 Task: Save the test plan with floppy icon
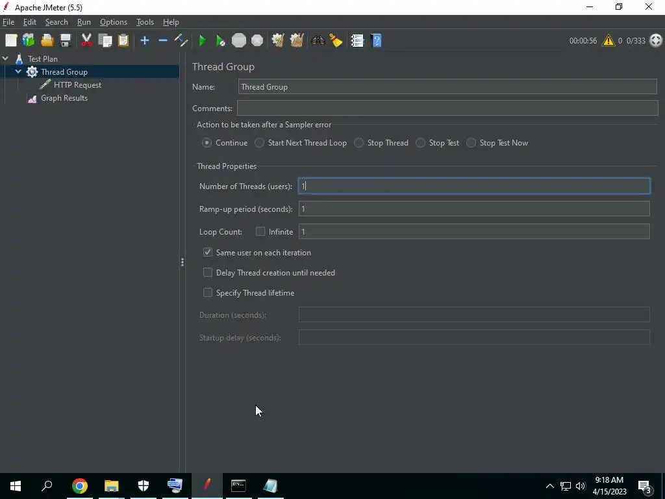click(66, 41)
